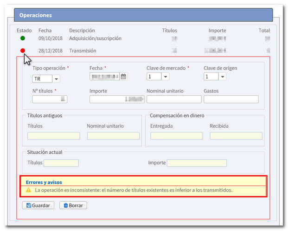The width and height of the screenshot is (288, 231).
Task: Click the Errores y avisos heading
Action: click(x=44, y=182)
